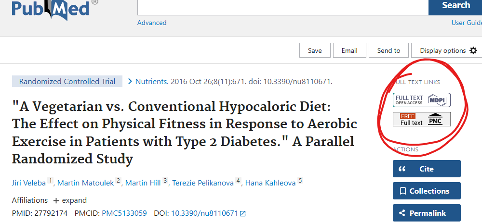Viewport: 482px width, 222px height.
Task: Open the User Guide link
Action: (x=467, y=23)
